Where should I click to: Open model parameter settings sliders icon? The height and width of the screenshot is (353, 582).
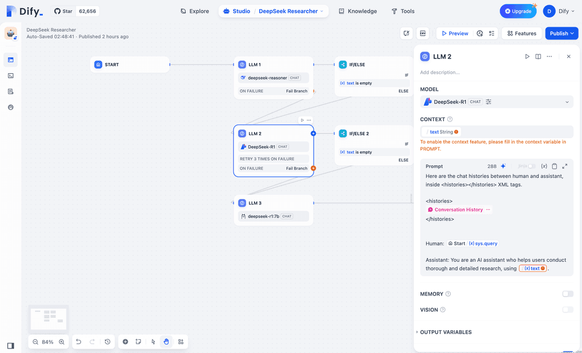pos(488,102)
